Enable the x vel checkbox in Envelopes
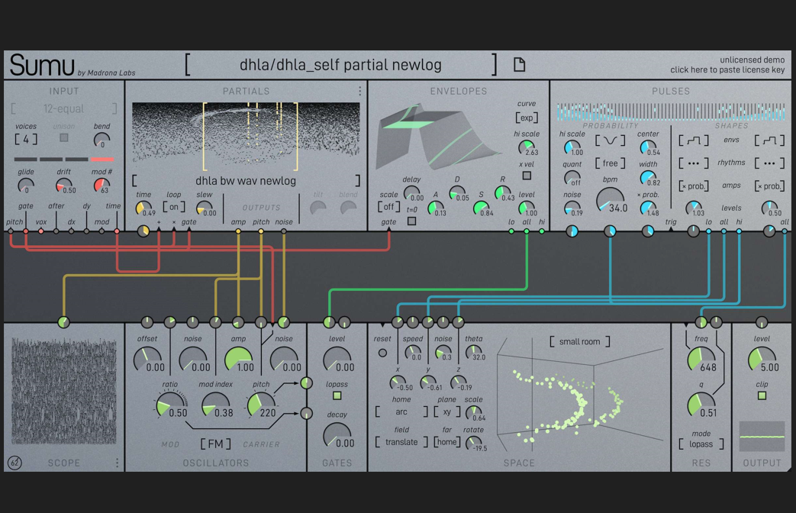This screenshot has height=513, width=796. click(527, 176)
